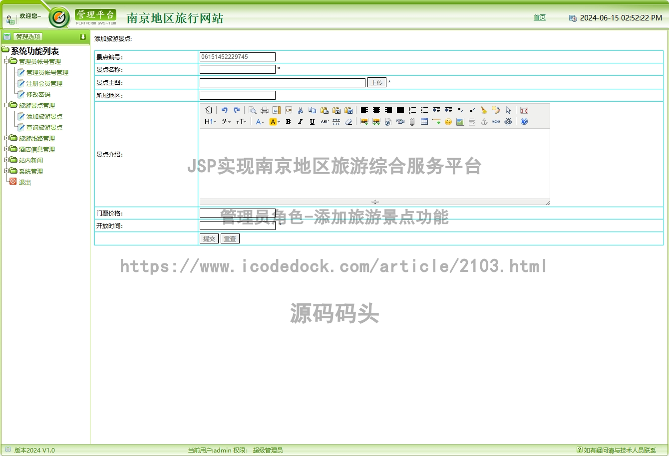Remove formatting with eraser icon

pyautogui.click(x=348, y=122)
